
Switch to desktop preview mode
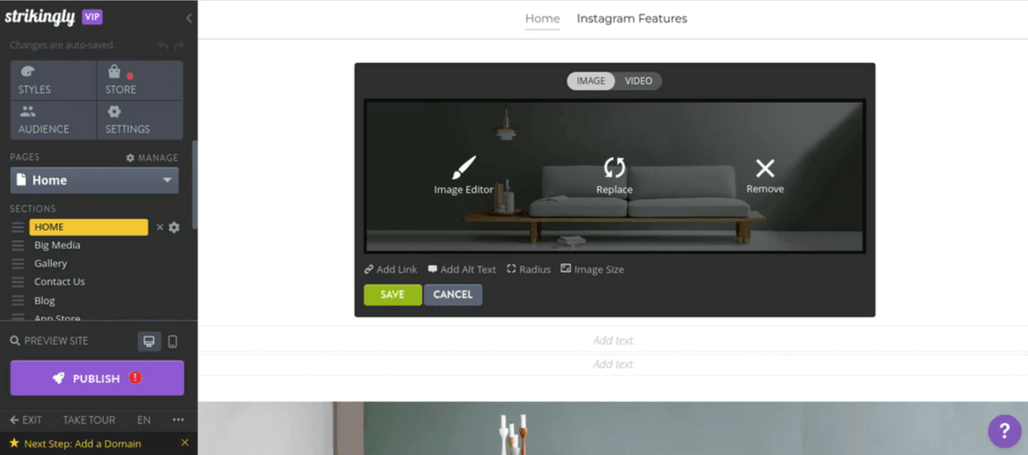149,341
